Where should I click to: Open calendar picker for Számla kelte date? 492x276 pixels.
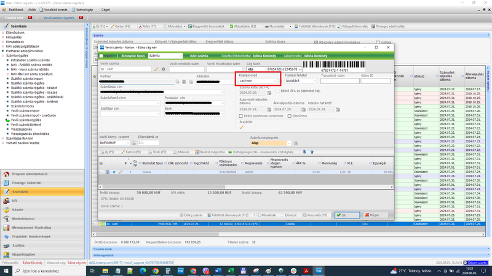coord(269,93)
